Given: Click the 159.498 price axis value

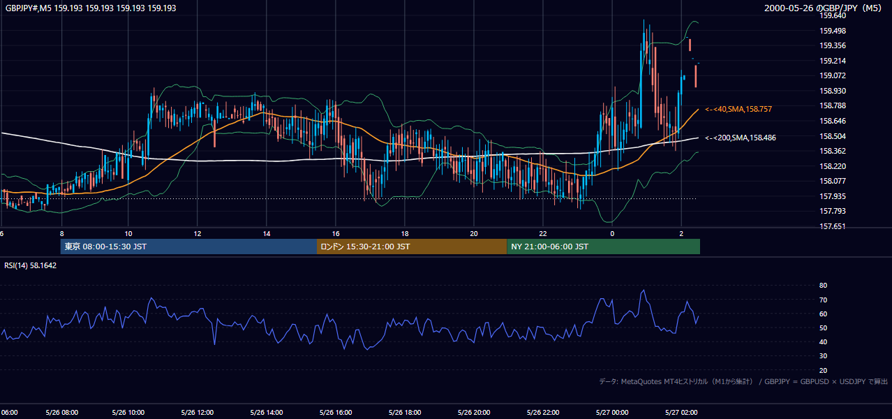Looking at the screenshot, I should [x=833, y=31].
